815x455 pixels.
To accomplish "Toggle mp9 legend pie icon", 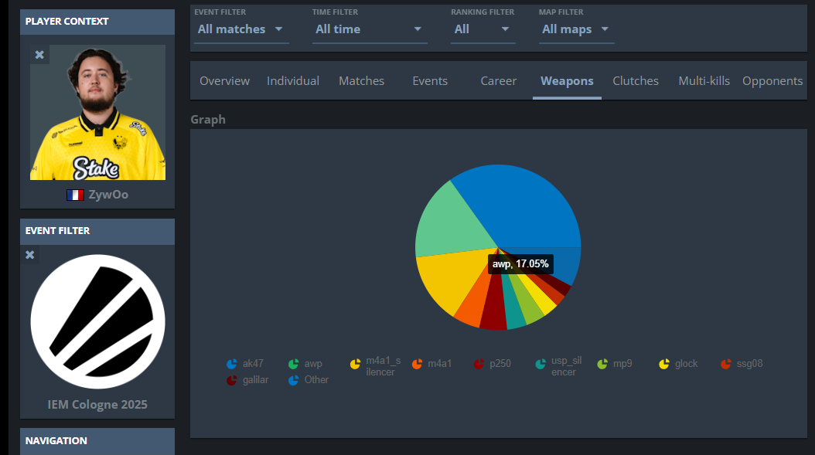I will 602,364.
